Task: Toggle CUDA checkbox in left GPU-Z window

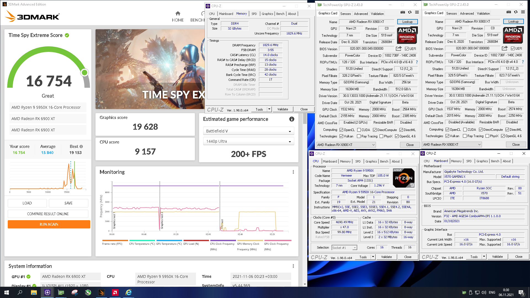Action: pos(359,130)
